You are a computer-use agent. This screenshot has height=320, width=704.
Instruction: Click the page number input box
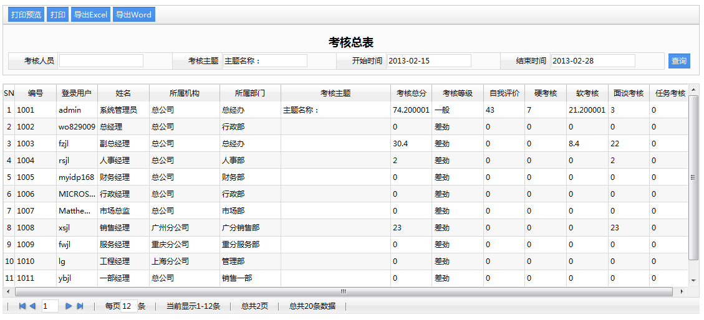50,306
